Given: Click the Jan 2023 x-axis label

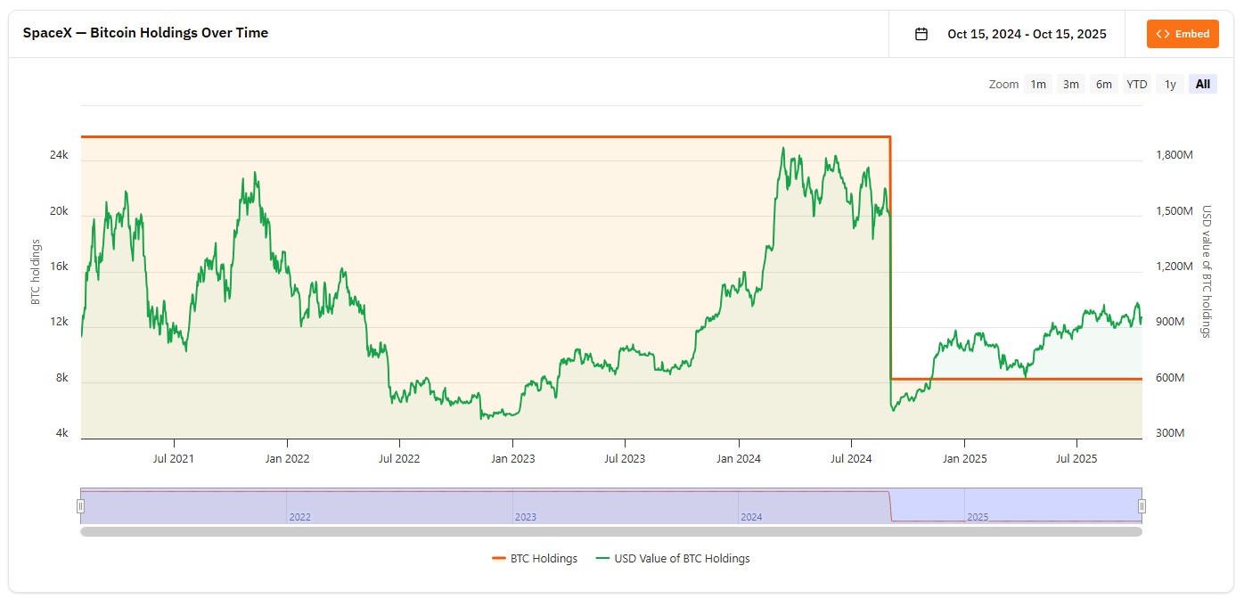Looking at the screenshot, I should 512,459.
